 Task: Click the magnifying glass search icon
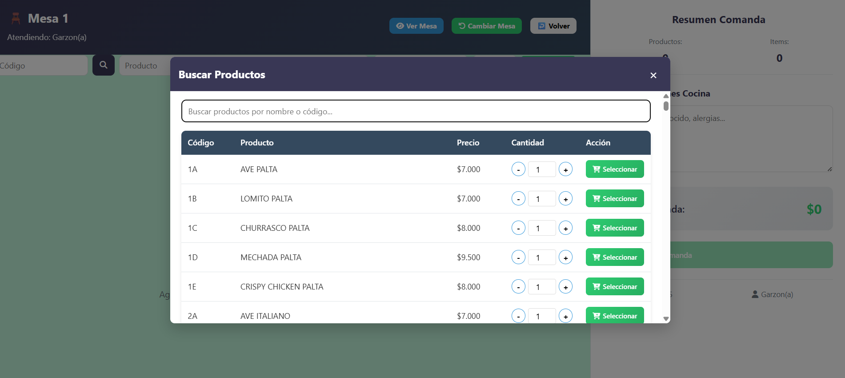click(103, 65)
